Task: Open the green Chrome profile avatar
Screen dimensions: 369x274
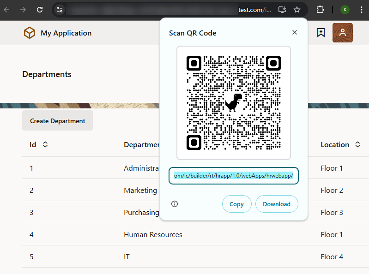Action: tap(345, 10)
